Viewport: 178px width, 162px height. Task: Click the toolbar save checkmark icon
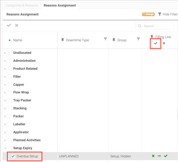point(9,26)
